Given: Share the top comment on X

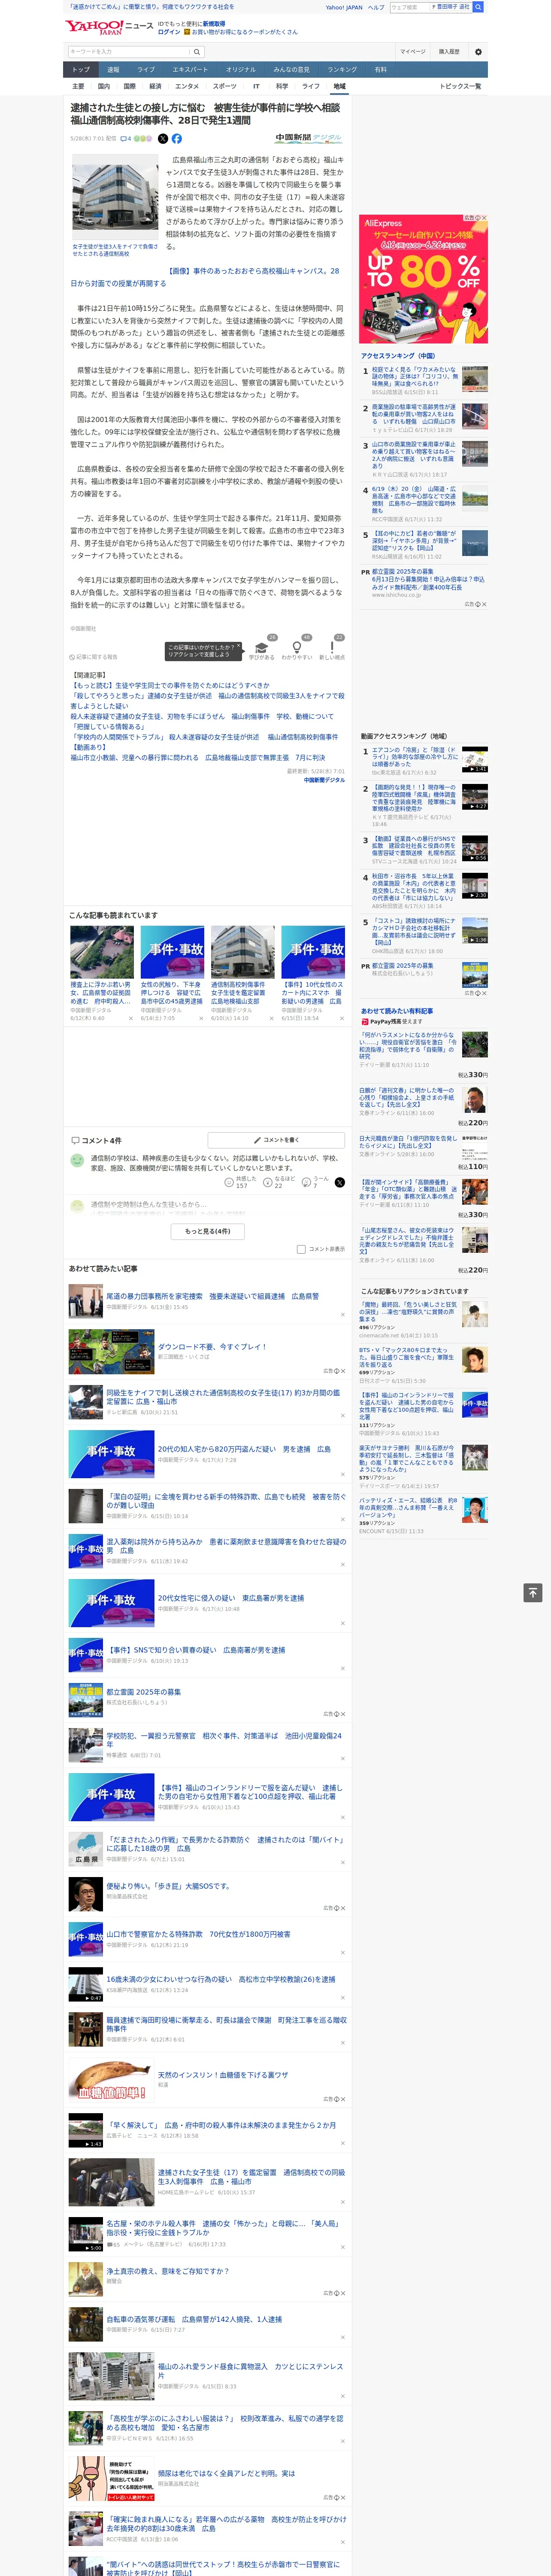Looking at the screenshot, I should [x=340, y=1183].
